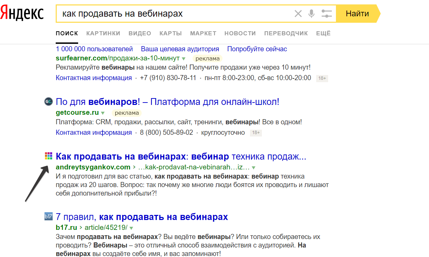The image size is (429, 257).
Task: Click the круглосуточно working hours text
Action: [x=223, y=132]
